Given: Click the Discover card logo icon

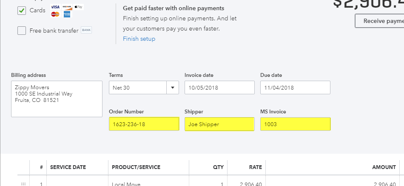Looking at the screenshot, I should pos(66,7).
